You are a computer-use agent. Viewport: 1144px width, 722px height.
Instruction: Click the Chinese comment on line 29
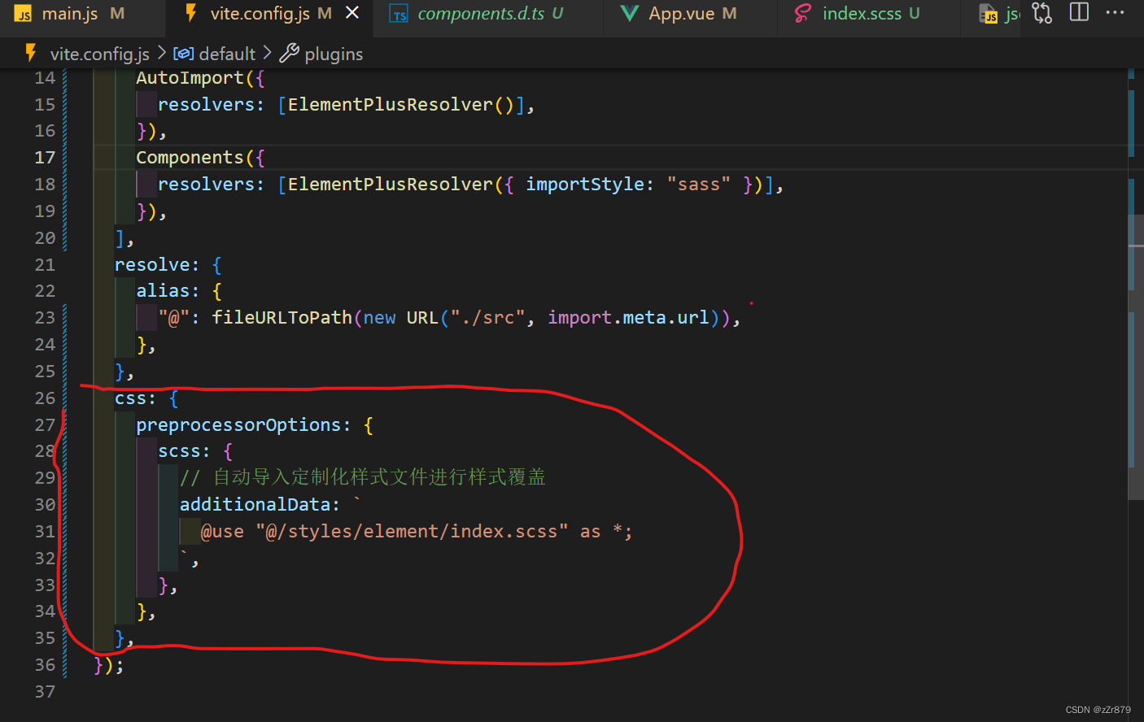pos(363,477)
